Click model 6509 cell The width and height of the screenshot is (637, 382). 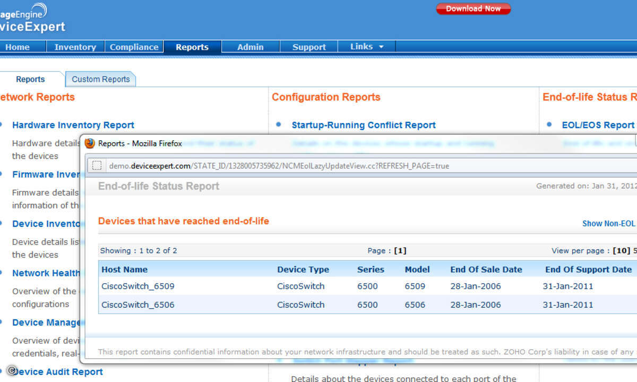coord(415,286)
